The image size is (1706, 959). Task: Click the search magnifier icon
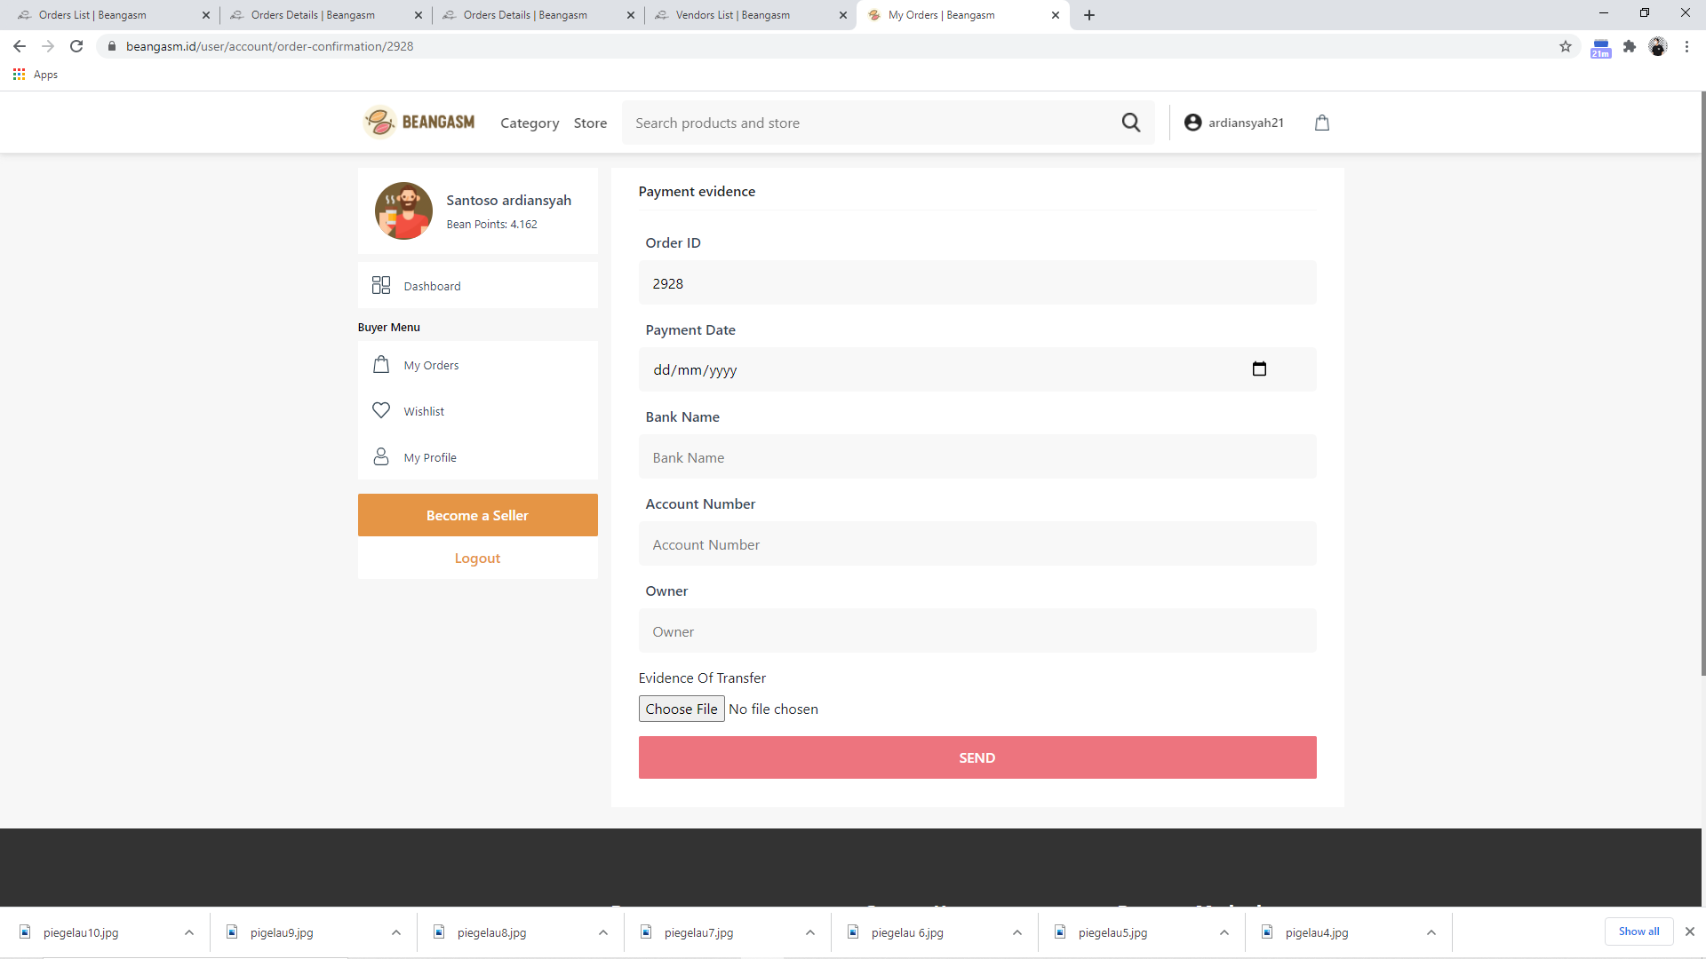point(1131,122)
